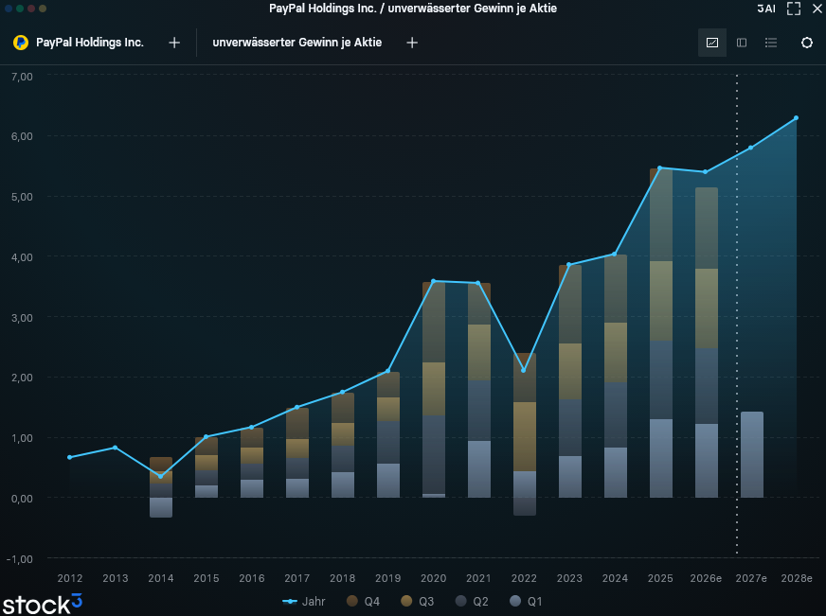Click Q1 legend color swatch

515,601
